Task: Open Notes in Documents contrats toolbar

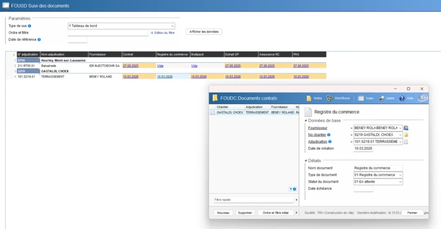Action: (314, 98)
